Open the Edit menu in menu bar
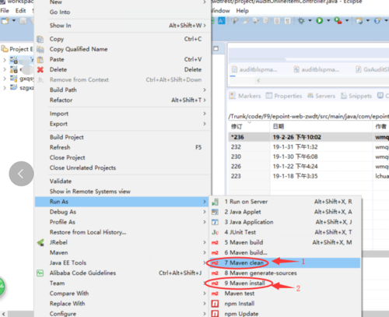Screen dimensions: 389x317 pyautogui.click(x=20, y=11)
